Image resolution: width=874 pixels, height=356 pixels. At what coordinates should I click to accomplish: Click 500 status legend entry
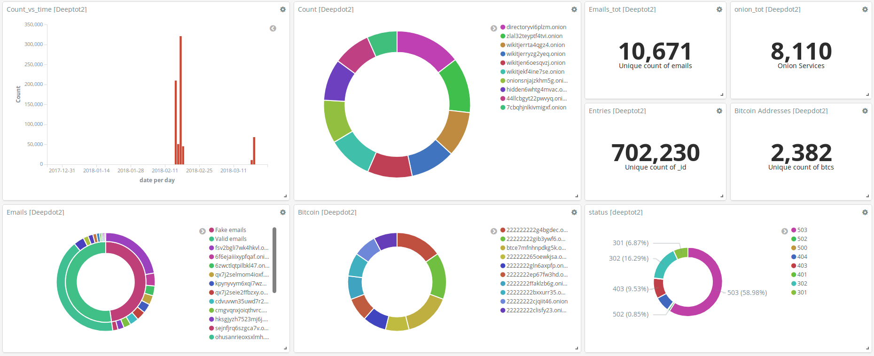[799, 248]
